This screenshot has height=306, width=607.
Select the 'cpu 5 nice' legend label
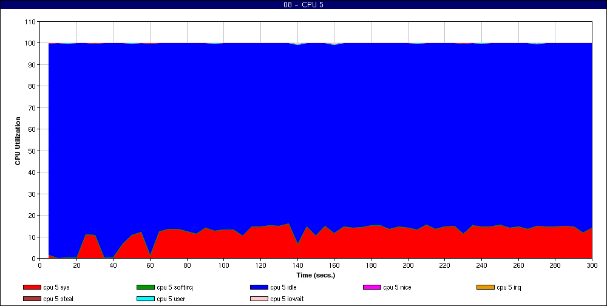tap(397, 287)
